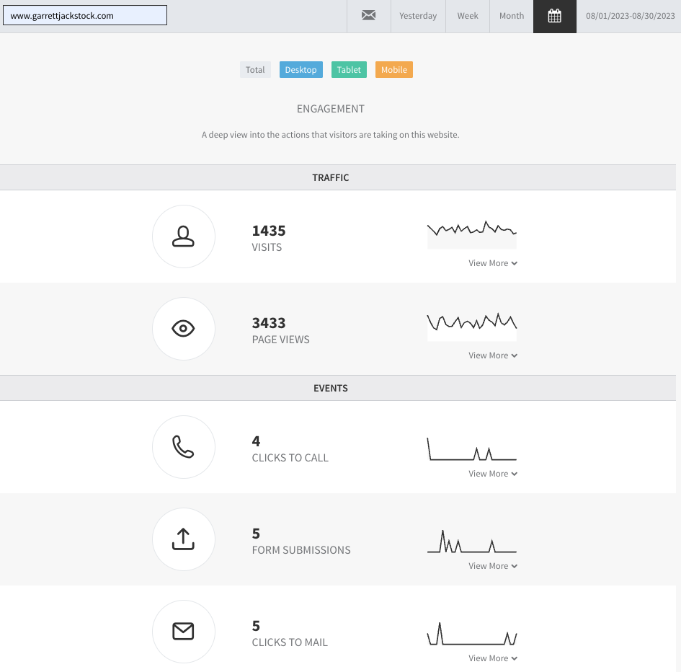Toggle the Tablet device filter
This screenshot has height=672, width=681.
coord(349,69)
